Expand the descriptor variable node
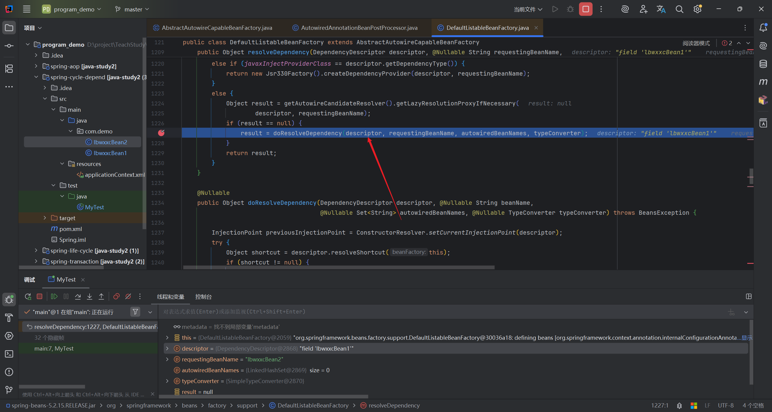772x412 pixels. (x=167, y=348)
